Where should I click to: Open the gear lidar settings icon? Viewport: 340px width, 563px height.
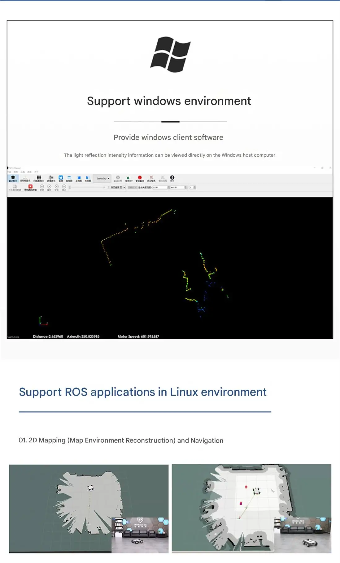[x=118, y=179]
